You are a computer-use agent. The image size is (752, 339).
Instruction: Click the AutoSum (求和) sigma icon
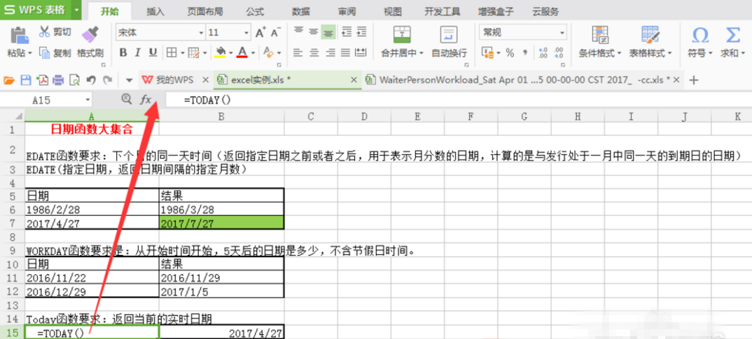tap(732, 36)
